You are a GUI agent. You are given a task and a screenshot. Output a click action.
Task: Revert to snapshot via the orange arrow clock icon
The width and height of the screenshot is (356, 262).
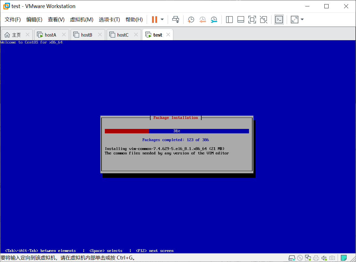pos(203,19)
